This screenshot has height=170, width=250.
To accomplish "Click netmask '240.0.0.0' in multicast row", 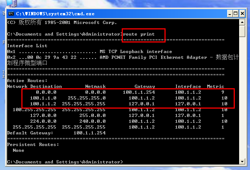I will (92, 121).
